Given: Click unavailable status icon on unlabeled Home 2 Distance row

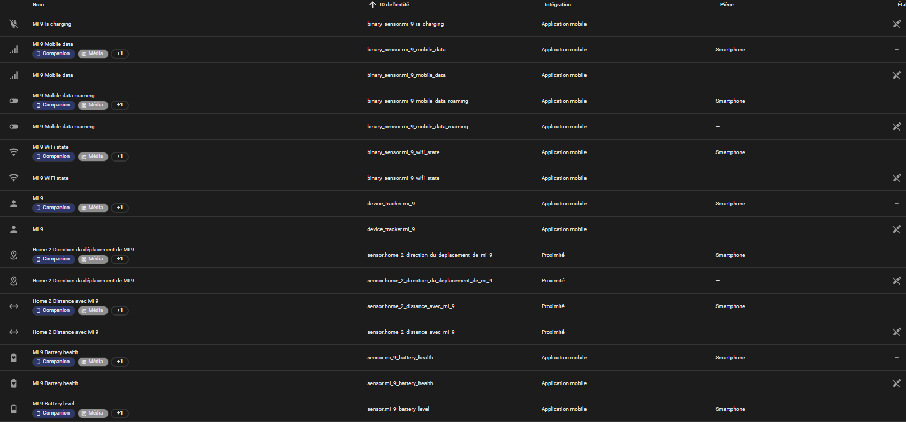Looking at the screenshot, I should (x=896, y=332).
